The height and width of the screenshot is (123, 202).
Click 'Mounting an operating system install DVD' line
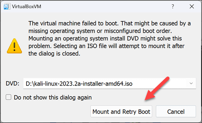pos(105,39)
